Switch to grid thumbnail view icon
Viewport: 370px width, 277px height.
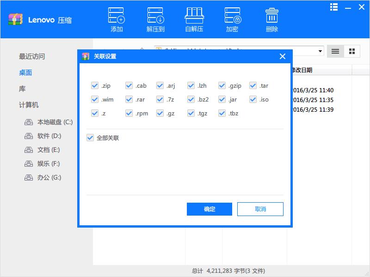(x=351, y=51)
